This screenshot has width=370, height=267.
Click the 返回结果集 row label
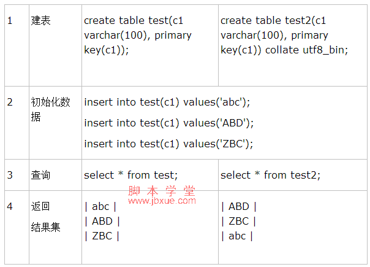pyautogui.click(x=45, y=217)
